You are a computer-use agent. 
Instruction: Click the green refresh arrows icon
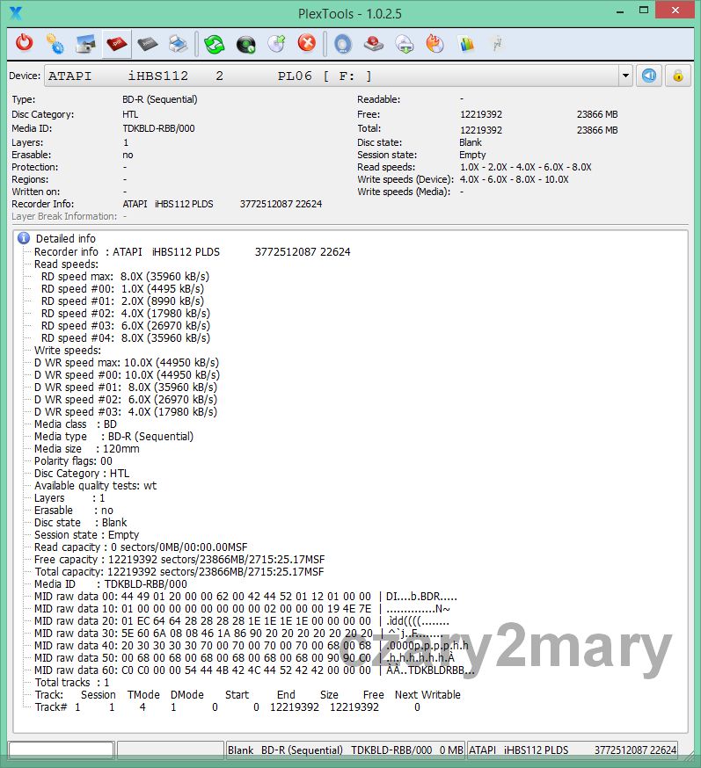[215, 44]
